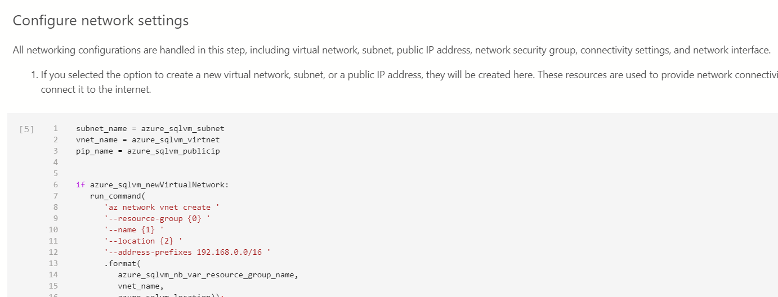
Task: Click the '--resource-group {0}' string
Action: (157, 218)
